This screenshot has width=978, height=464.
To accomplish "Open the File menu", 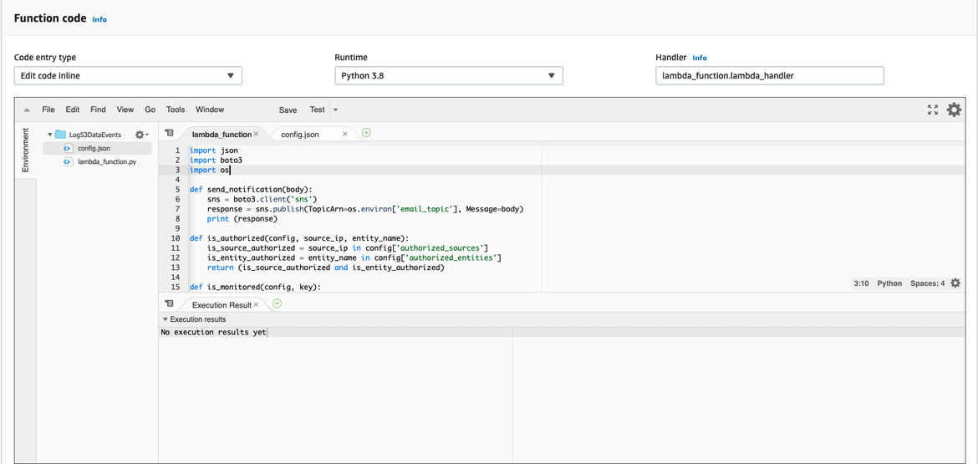I will click(48, 110).
